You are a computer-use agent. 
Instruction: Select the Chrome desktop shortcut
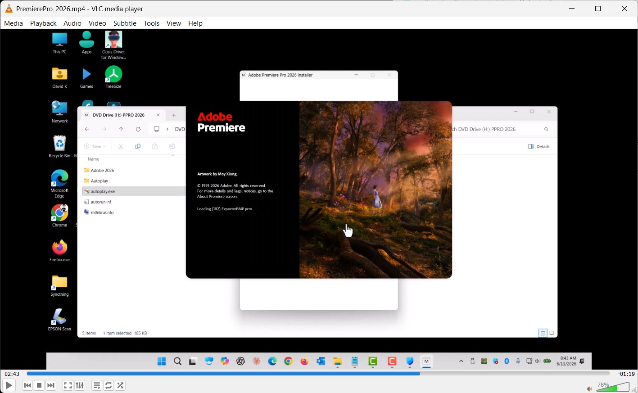tap(59, 216)
